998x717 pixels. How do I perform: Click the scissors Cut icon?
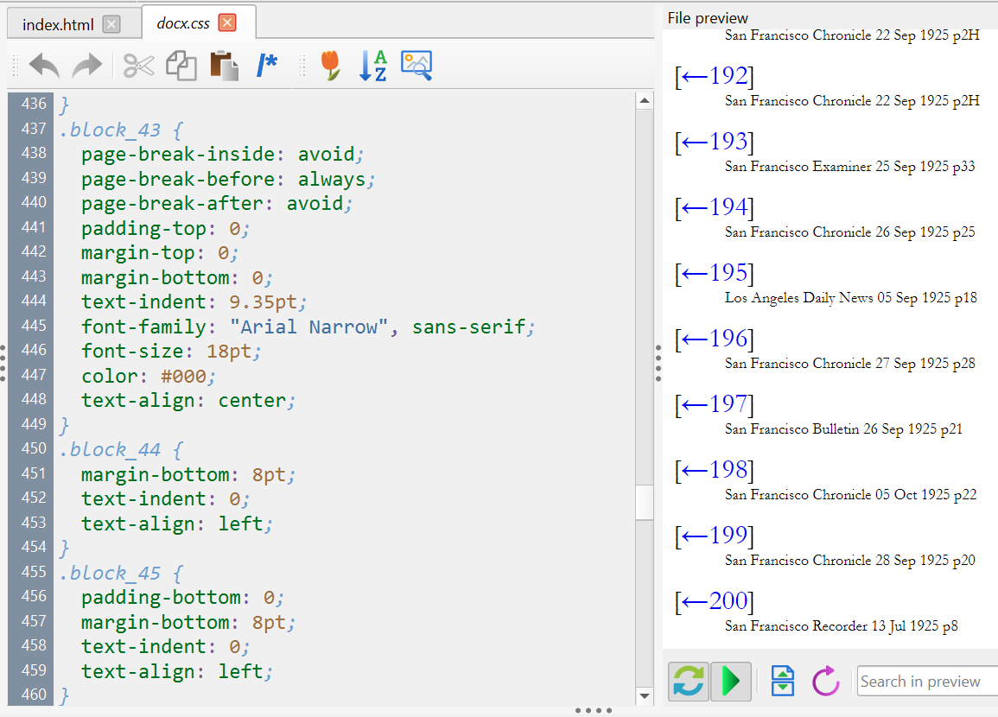137,66
